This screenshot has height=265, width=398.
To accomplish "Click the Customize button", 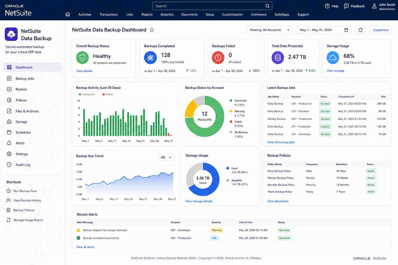I will click(x=381, y=30).
